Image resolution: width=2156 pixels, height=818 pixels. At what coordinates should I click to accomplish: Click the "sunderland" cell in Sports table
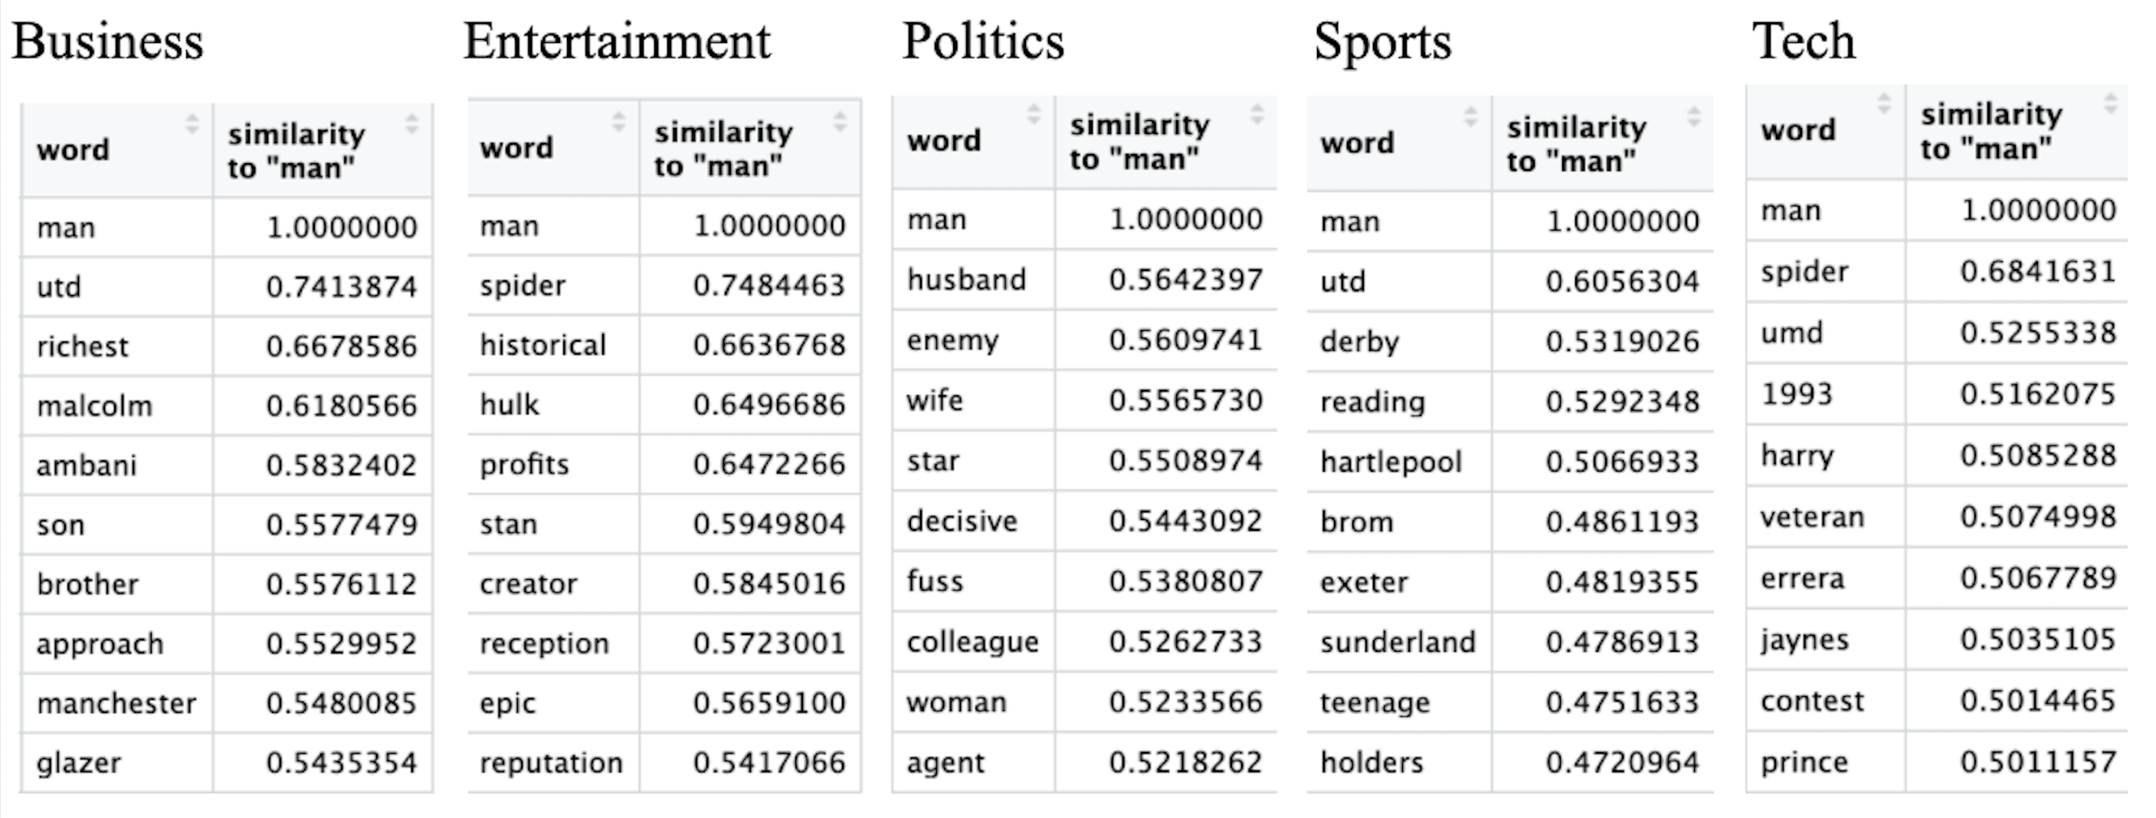(1397, 643)
